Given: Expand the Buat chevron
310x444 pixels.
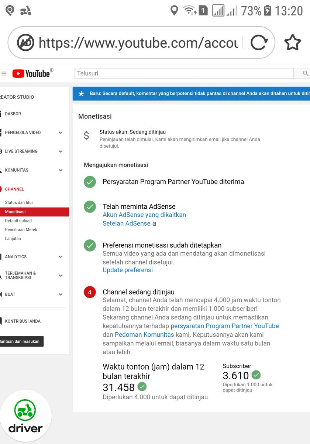Looking at the screenshot, I should [x=61, y=295].
